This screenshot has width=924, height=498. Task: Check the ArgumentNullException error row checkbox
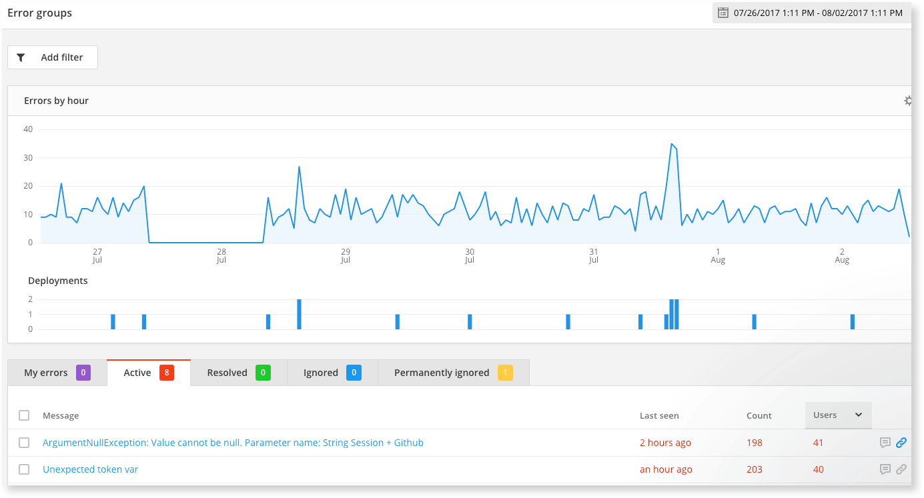24,443
